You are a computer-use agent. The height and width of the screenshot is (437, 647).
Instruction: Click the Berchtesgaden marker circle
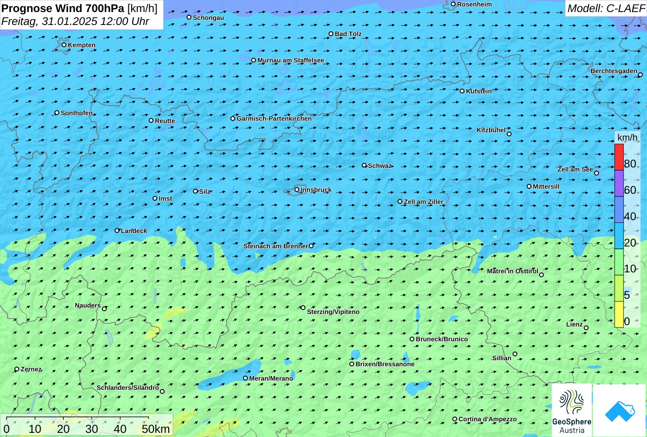pos(641,74)
